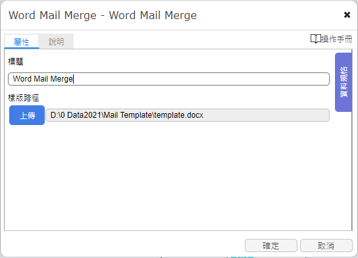
Task: Place cursor on 'Word' in title field
Action: click(x=22, y=79)
